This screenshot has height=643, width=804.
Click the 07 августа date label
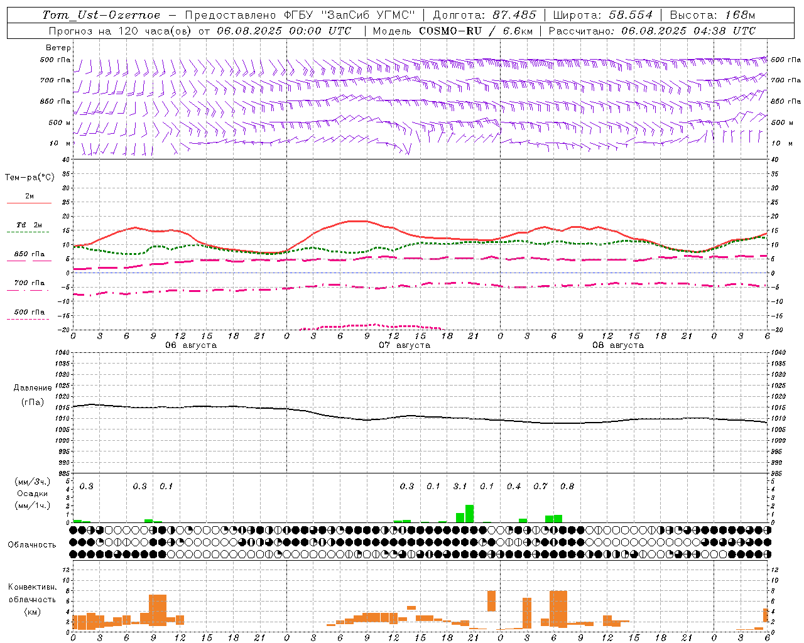pos(405,345)
